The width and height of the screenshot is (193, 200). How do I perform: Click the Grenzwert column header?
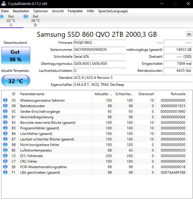point(145,94)
